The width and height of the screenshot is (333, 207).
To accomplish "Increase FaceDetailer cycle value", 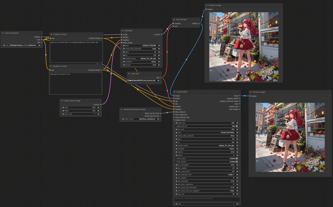I will (x=237, y=204).
